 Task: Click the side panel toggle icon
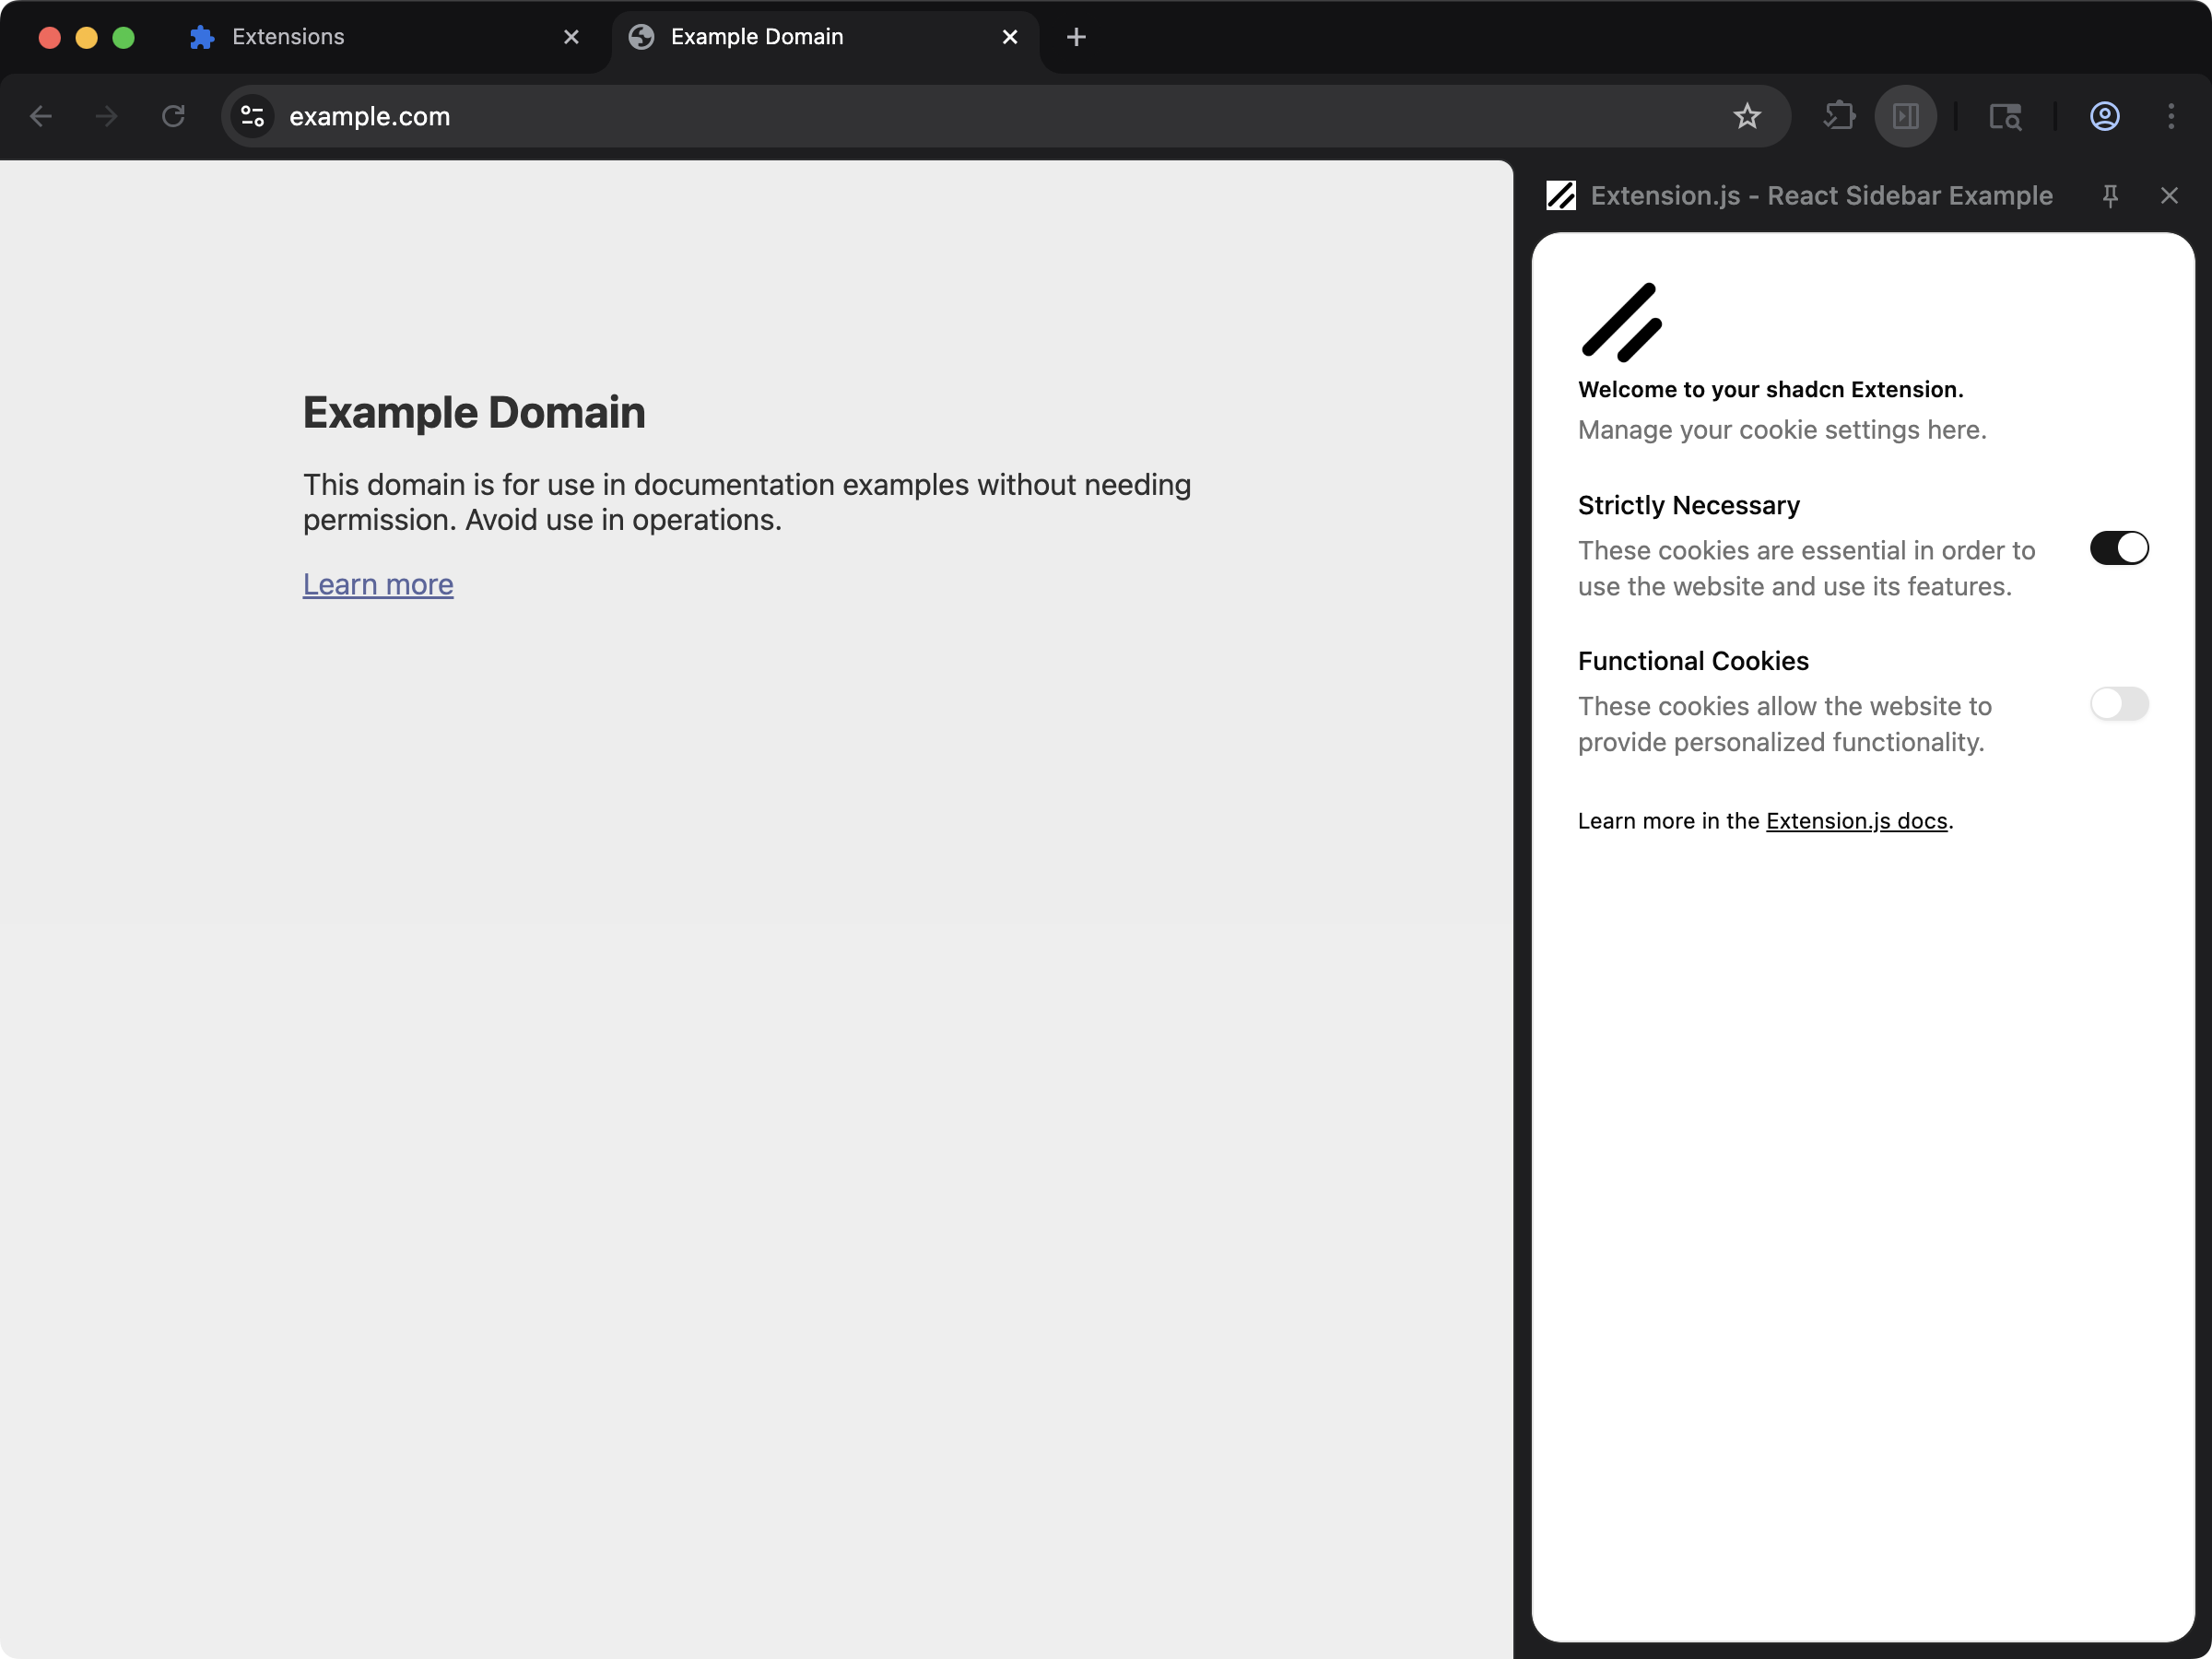point(1905,116)
